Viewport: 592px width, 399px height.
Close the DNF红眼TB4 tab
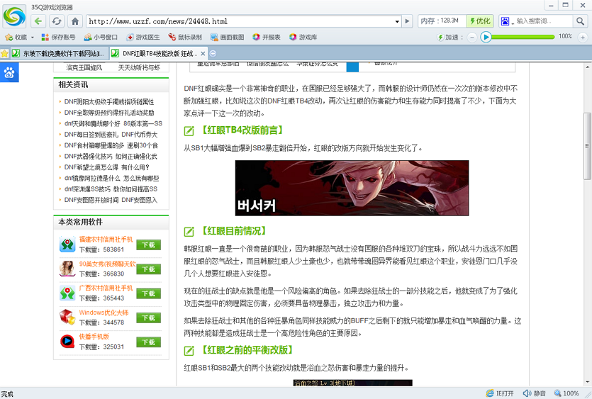tap(203, 54)
